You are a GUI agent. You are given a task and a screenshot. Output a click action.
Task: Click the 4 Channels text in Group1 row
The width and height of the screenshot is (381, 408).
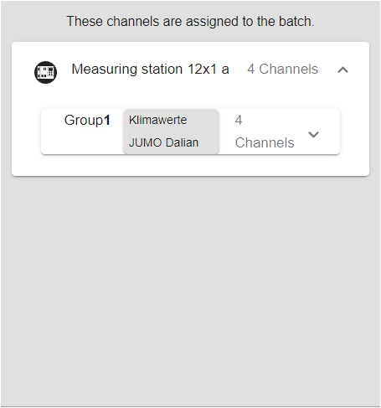coord(265,132)
